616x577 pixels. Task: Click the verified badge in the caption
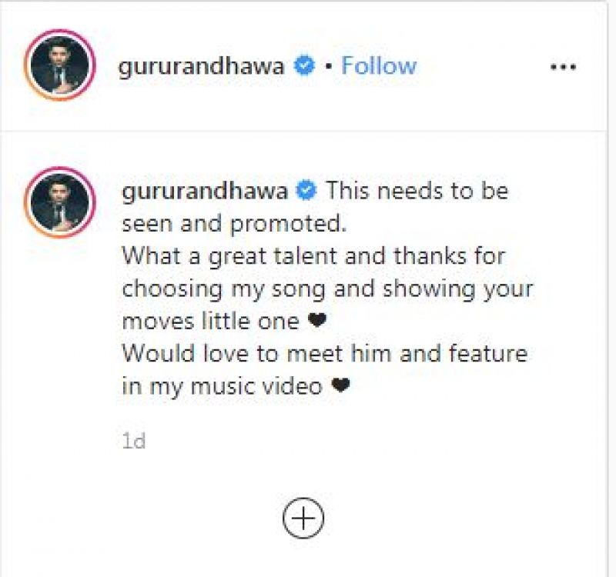click(306, 191)
